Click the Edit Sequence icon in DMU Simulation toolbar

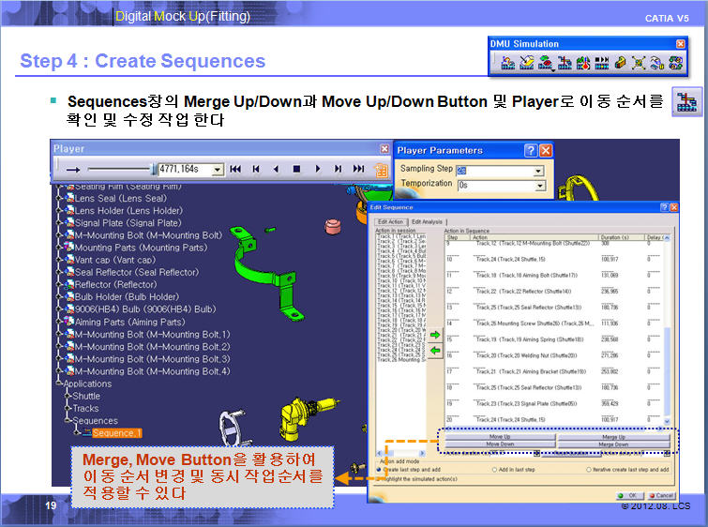(x=565, y=63)
